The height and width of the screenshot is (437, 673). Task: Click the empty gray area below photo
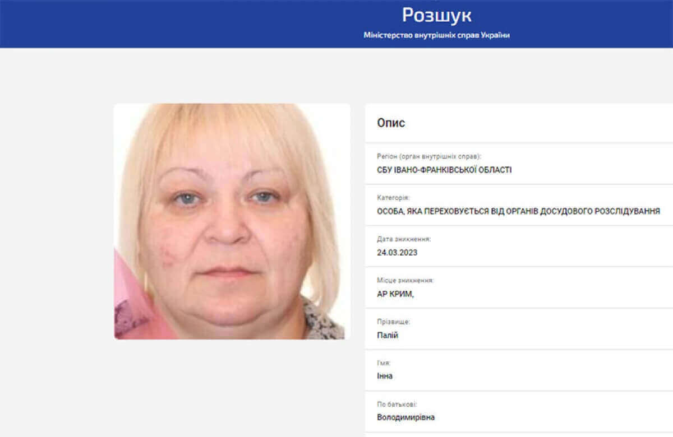(232, 387)
